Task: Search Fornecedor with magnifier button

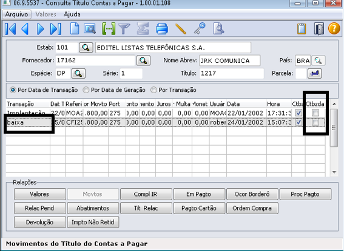Action: [143, 60]
